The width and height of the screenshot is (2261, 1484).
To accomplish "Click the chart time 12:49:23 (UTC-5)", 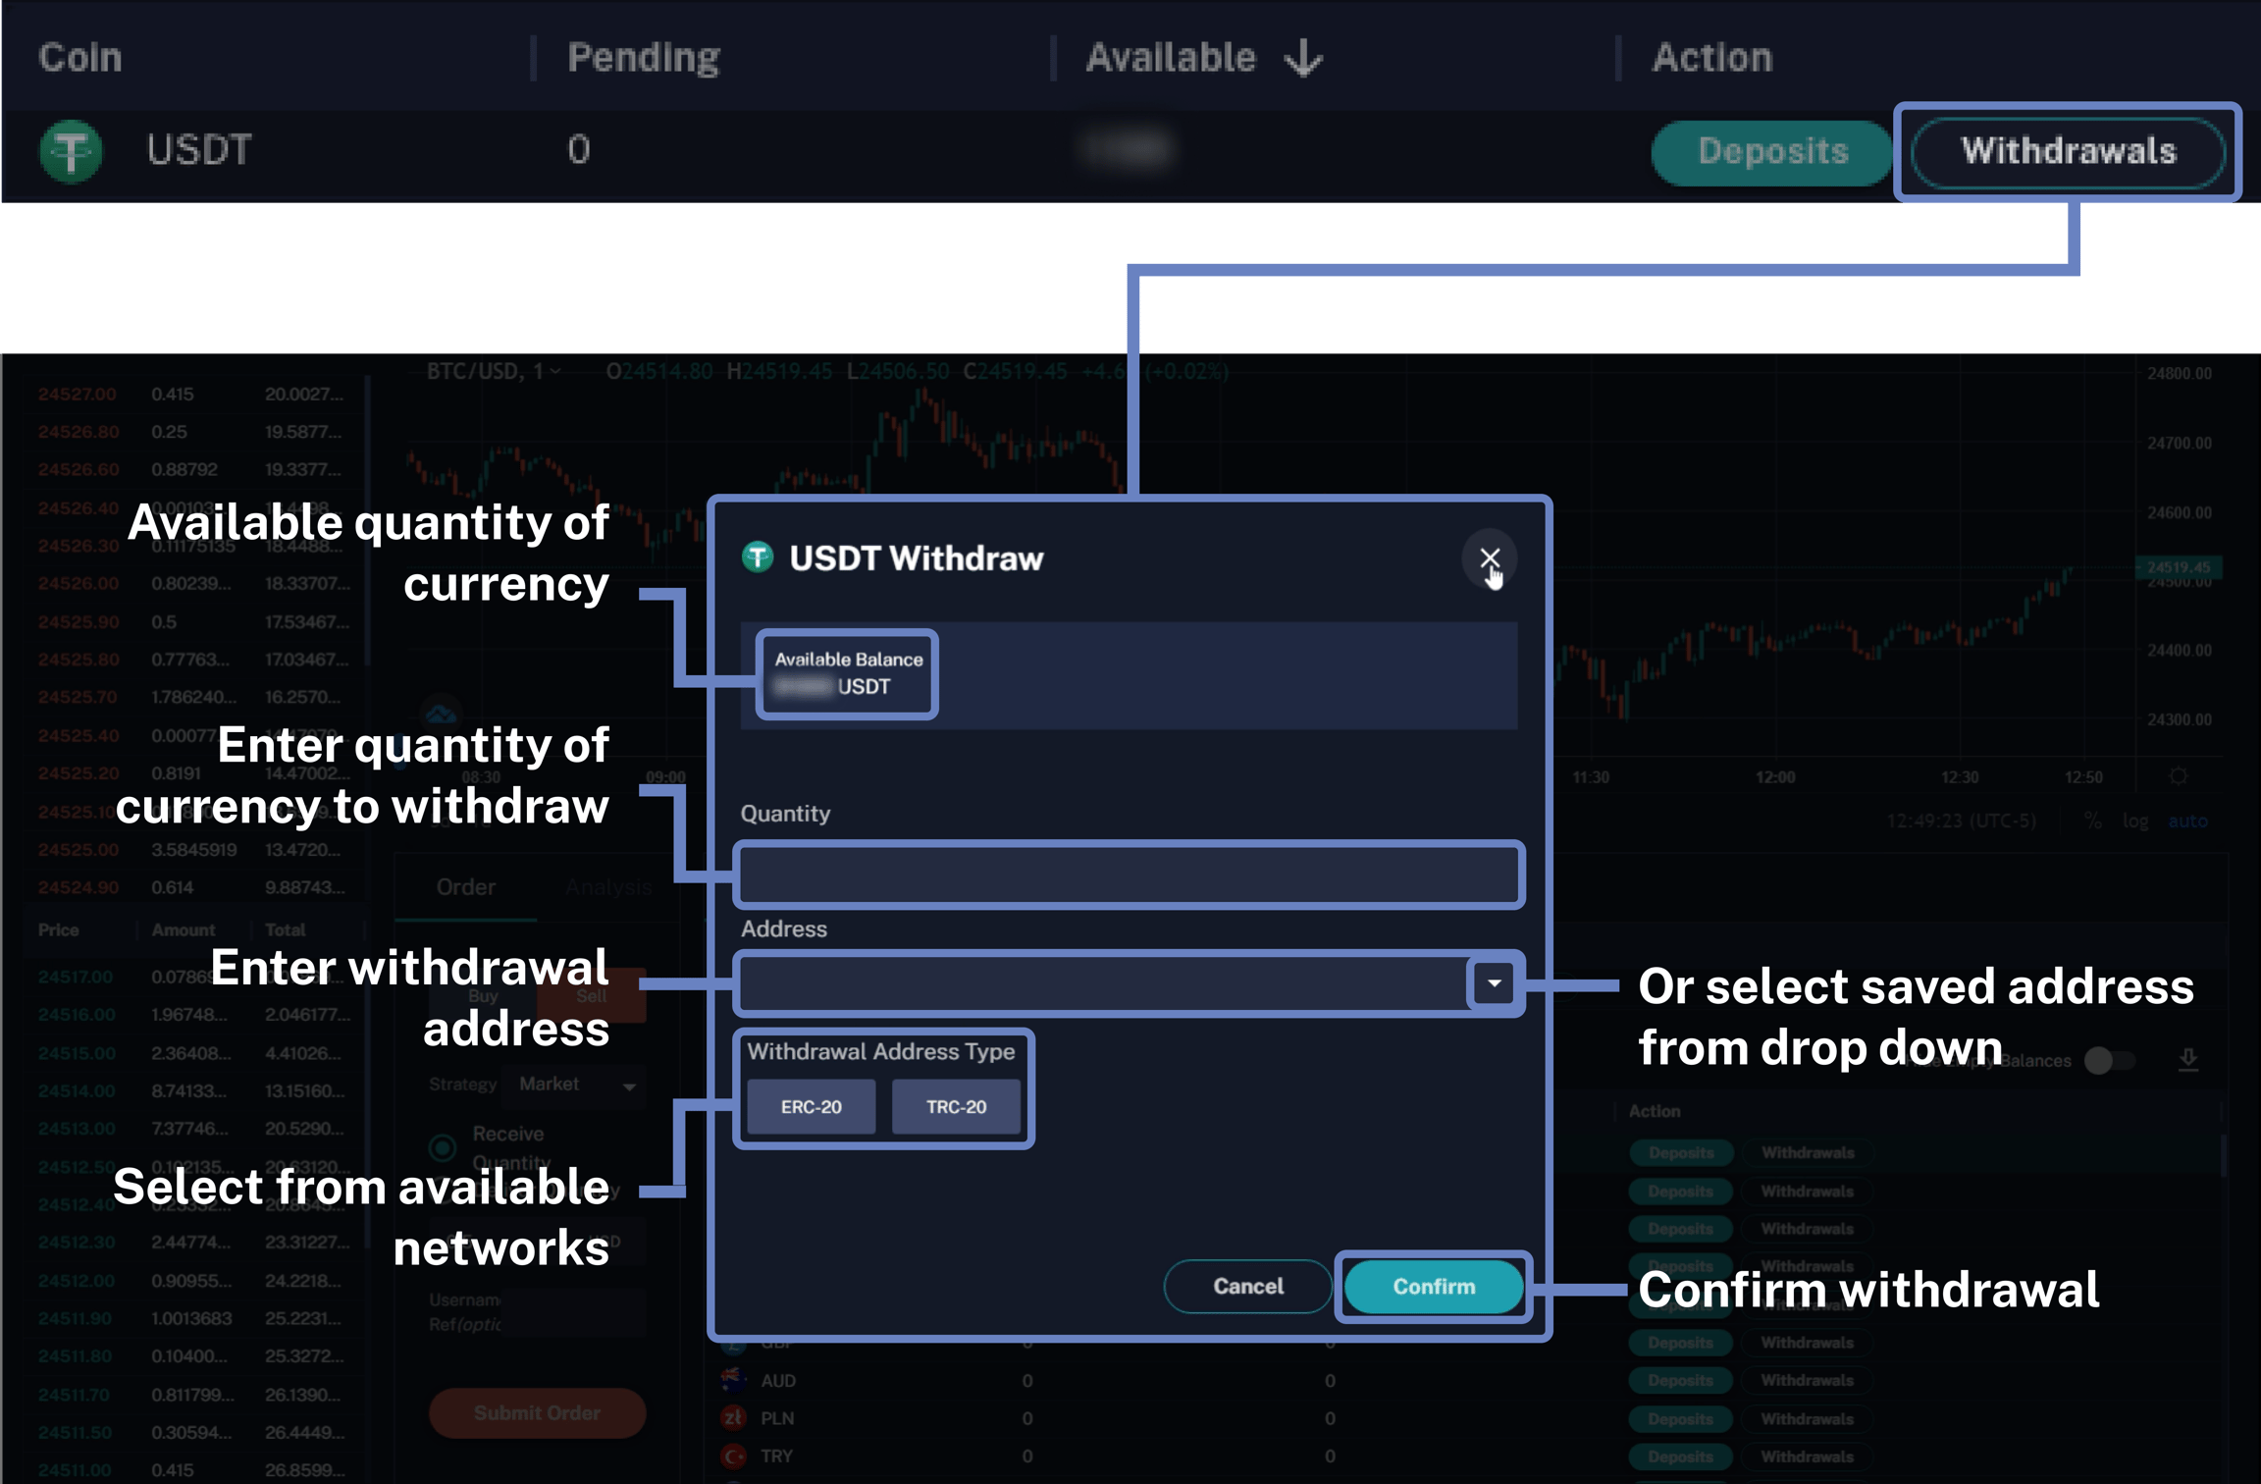I will pos(1961,821).
